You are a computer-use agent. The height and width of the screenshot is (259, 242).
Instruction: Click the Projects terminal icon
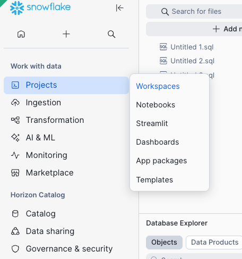pyautogui.click(x=15, y=85)
